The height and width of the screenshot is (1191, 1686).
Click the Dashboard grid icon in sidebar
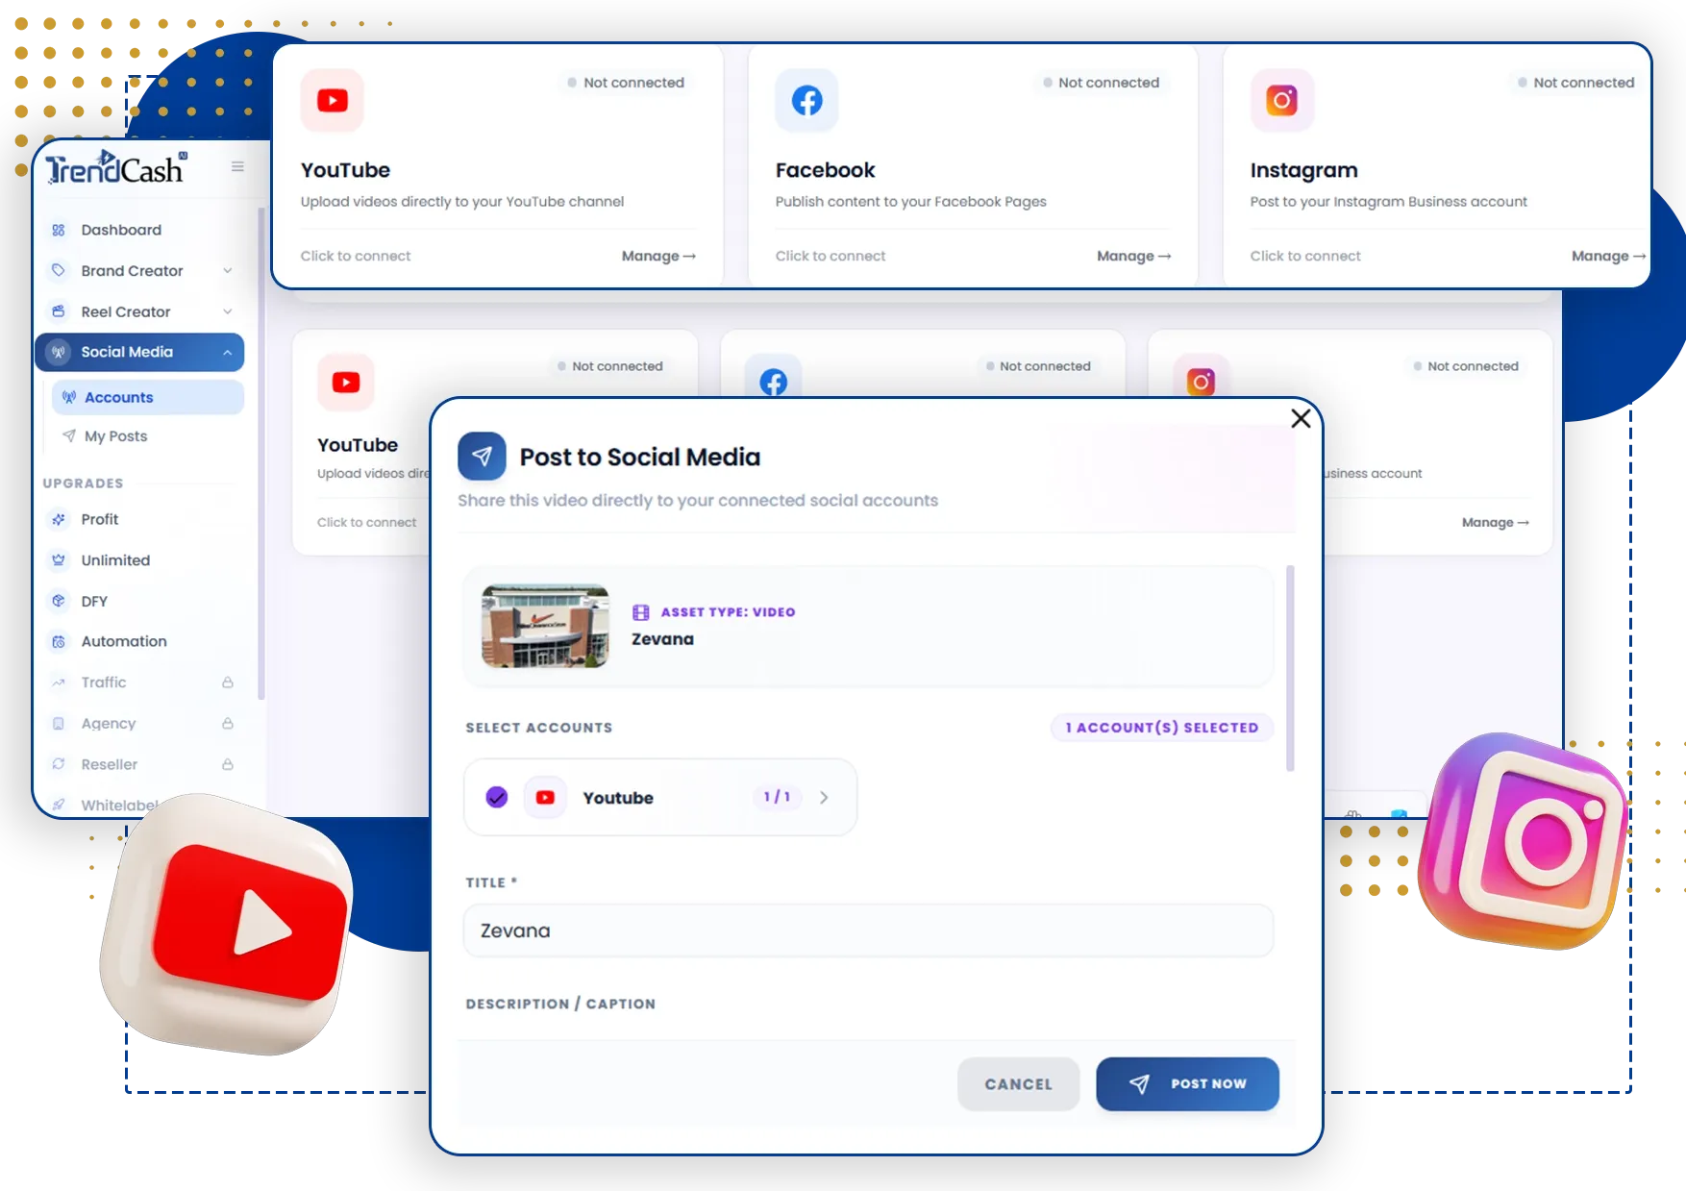coord(59,230)
